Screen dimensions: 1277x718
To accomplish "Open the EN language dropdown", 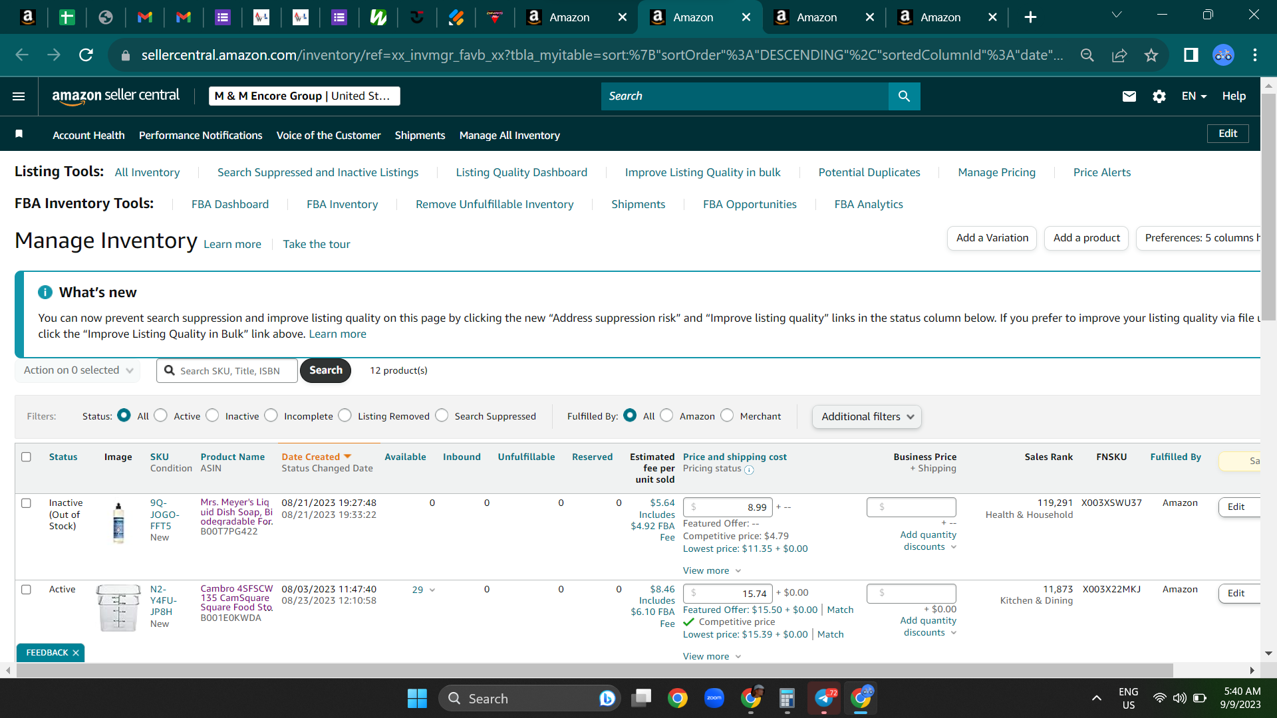I will point(1194,96).
